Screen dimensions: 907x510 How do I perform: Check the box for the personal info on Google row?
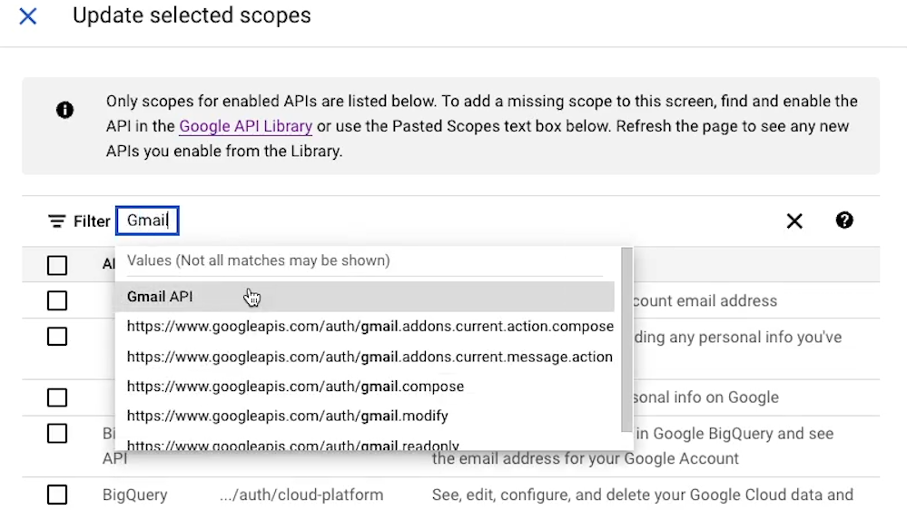pyautogui.click(x=57, y=397)
